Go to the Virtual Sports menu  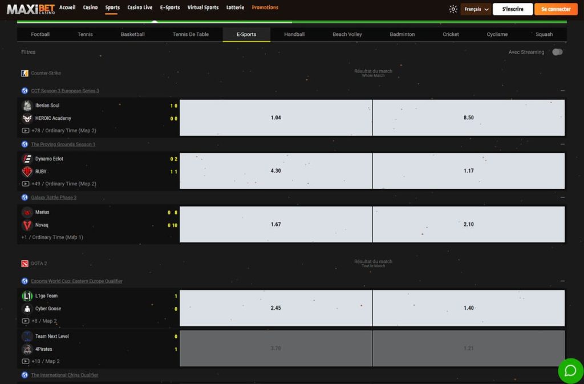click(203, 7)
